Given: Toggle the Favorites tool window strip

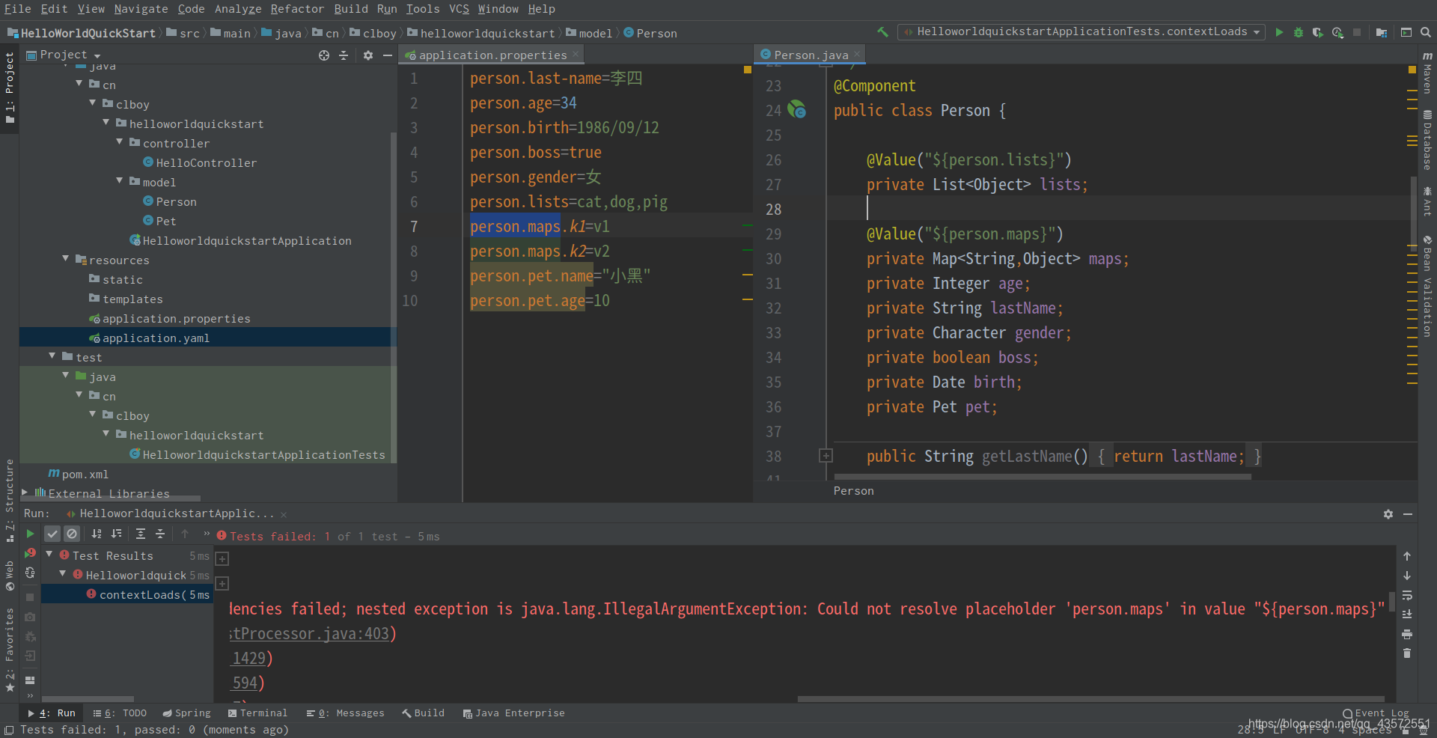Looking at the screenshot, I should [10, 650].
